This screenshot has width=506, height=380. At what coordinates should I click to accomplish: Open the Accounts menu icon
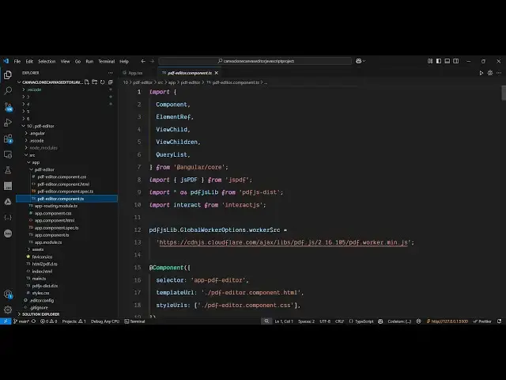pyautogui.click(x=8, y=294)
